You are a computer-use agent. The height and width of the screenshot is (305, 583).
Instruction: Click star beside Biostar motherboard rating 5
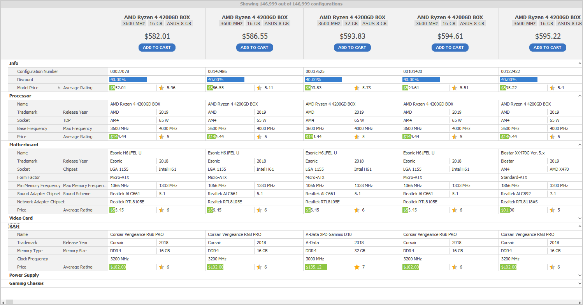point(552,210)
